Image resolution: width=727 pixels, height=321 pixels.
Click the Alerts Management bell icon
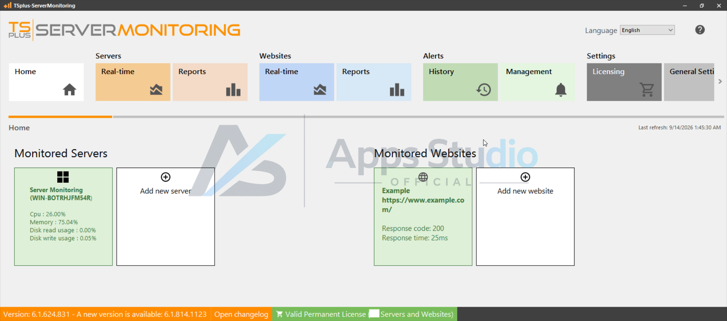561,90
